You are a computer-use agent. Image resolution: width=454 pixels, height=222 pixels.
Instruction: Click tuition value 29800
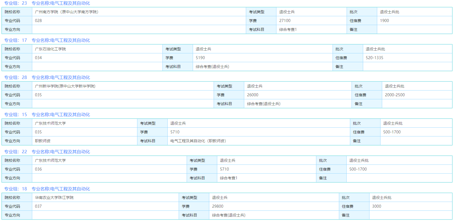pyautogui.click(x=218, y=206)
